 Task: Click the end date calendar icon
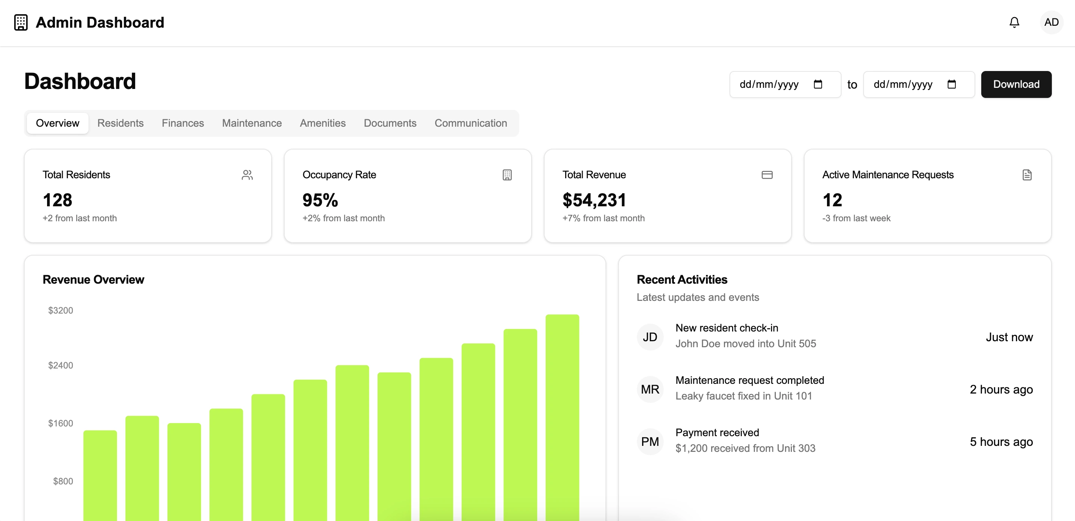pyautogui.click(x=951, y=84)
